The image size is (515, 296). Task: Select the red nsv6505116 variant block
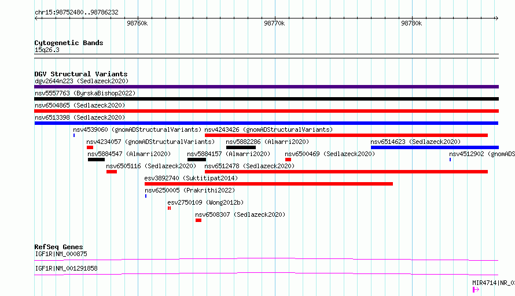(x=112, y=172)
